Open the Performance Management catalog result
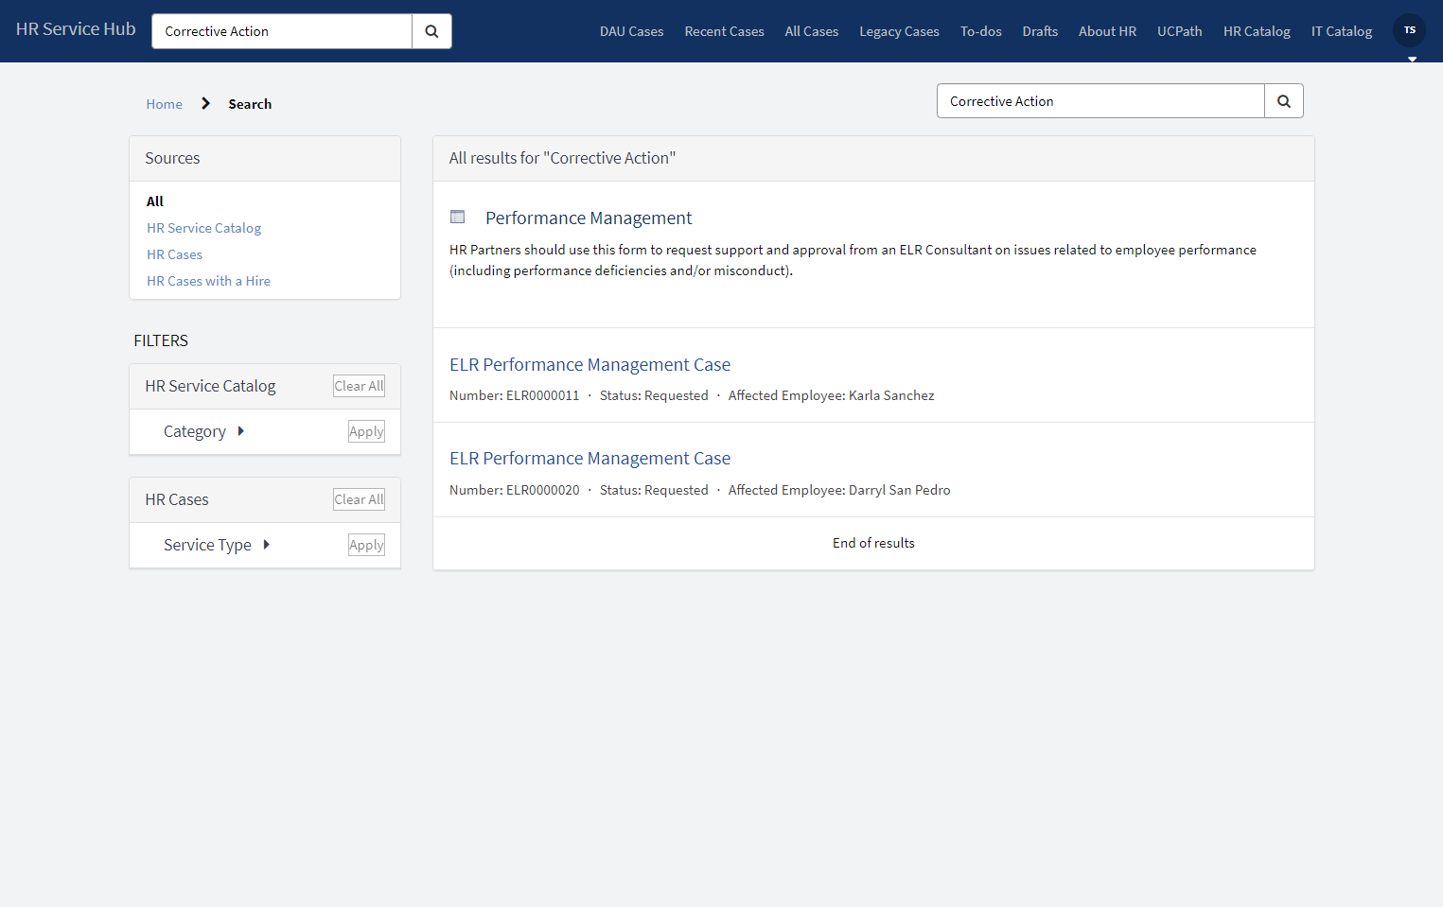This screenshot has width=1443, height=907. [589, 218]
